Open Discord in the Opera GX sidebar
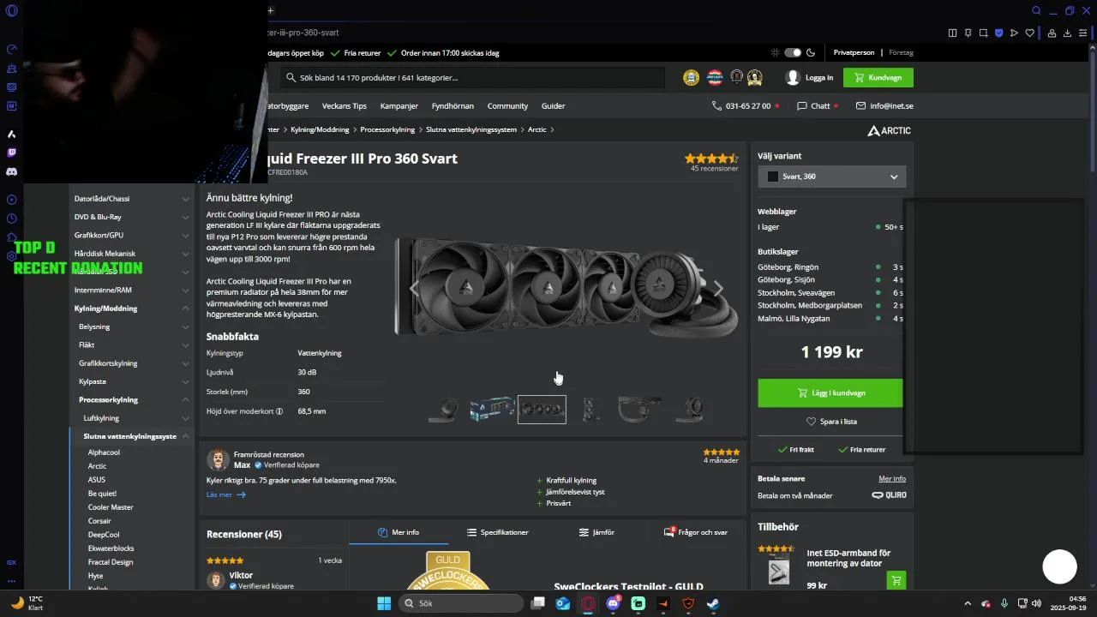1097x617 pixels. tap(12, 171)
